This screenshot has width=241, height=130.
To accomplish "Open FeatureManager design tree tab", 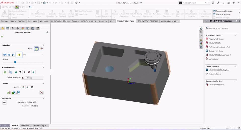I will tap(3, 28).
